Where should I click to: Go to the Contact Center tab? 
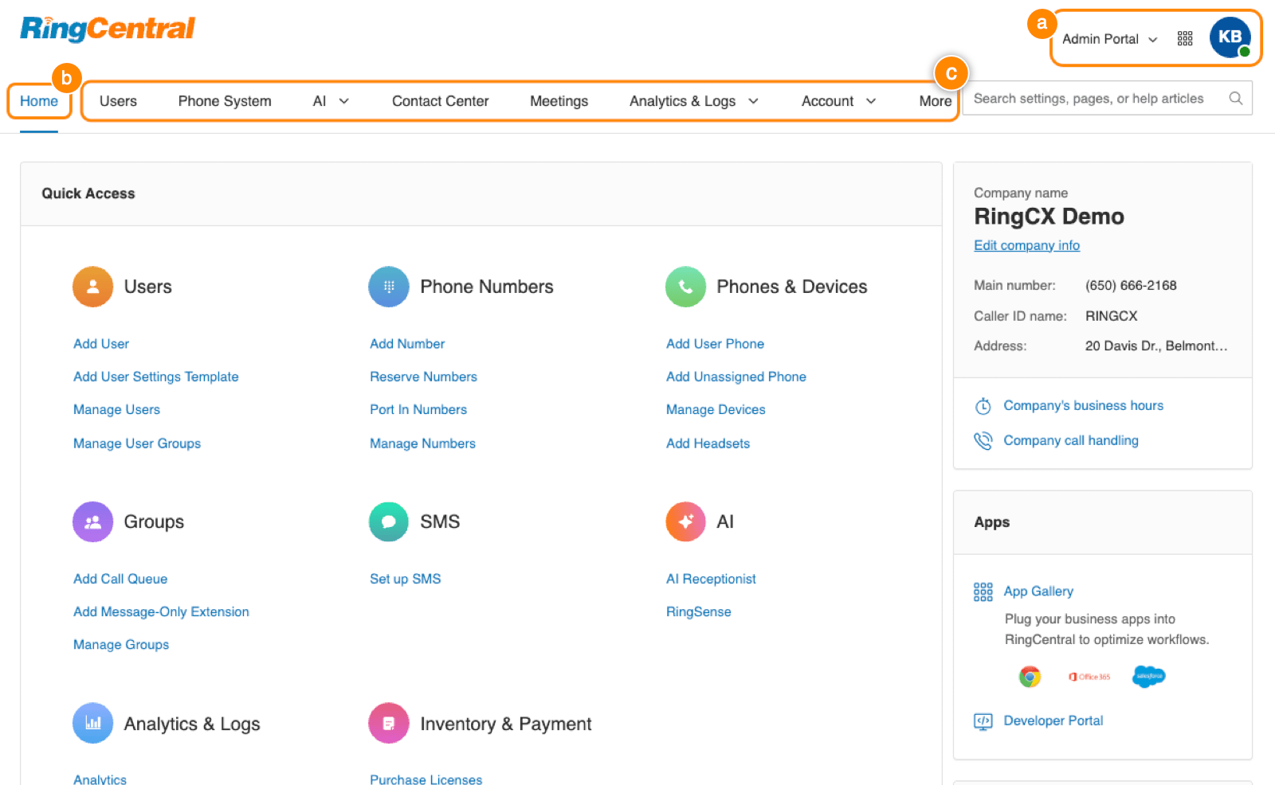(x=440, y=101)
